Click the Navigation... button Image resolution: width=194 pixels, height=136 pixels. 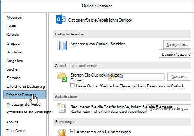[177, 44]
